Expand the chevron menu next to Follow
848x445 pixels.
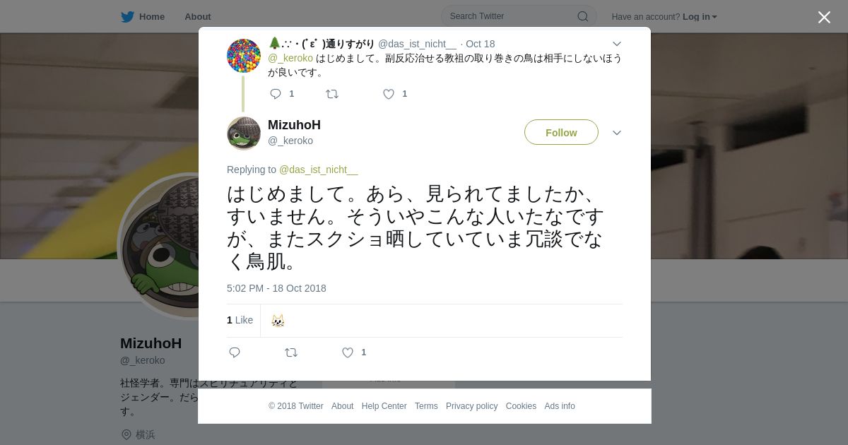pos(617,133)
